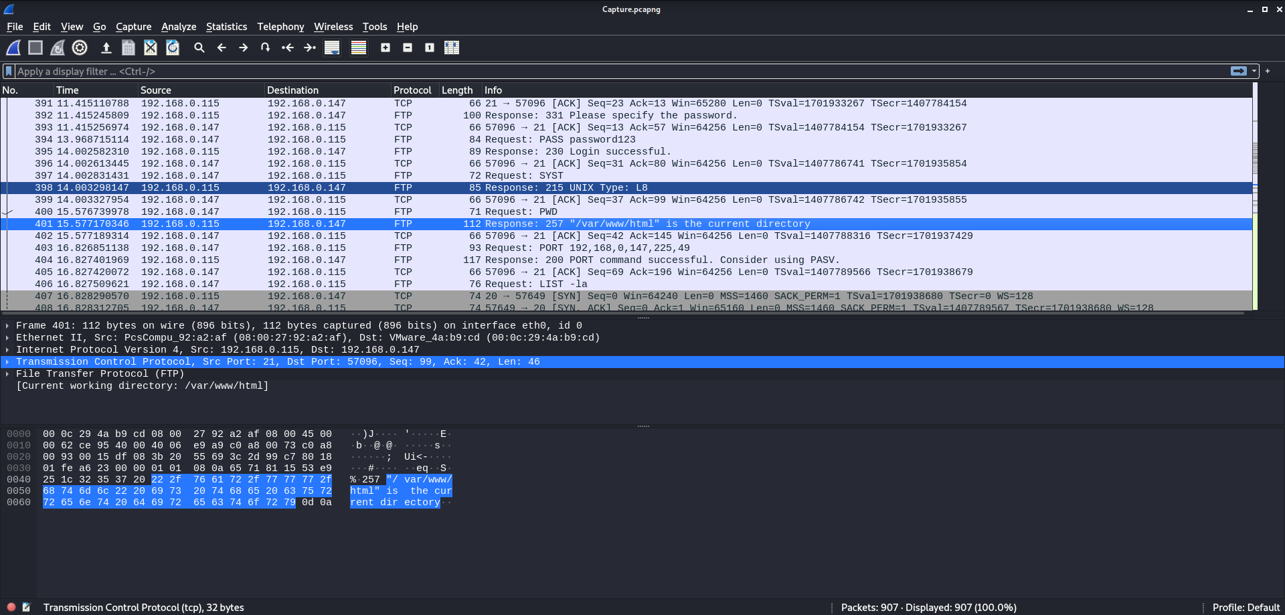Viewport: 1285px width, 615px height.
Task: Select packet 392 specify the password response
Action: tap(626, 116)
